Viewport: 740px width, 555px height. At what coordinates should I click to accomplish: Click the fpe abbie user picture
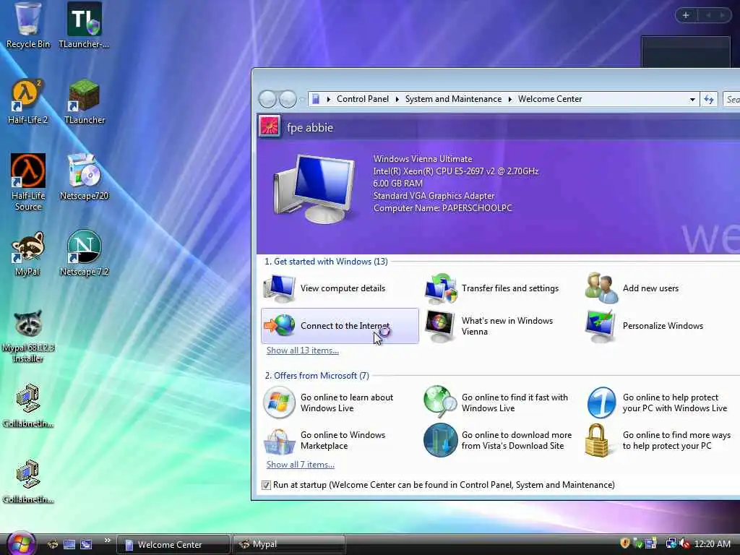click(x=270, y=126)
